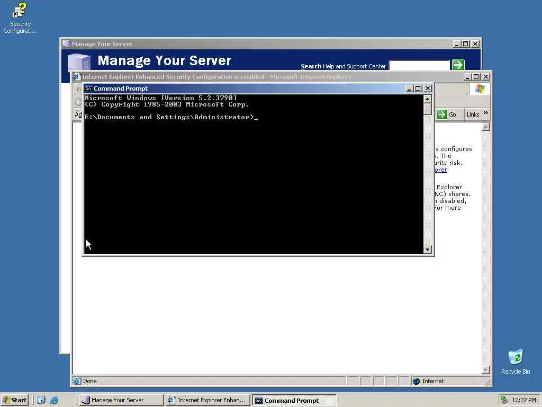The width and height of the screenshot is (542, 407).
Task: Close the Command Prompt window
Action: click(x=428, y=89)
